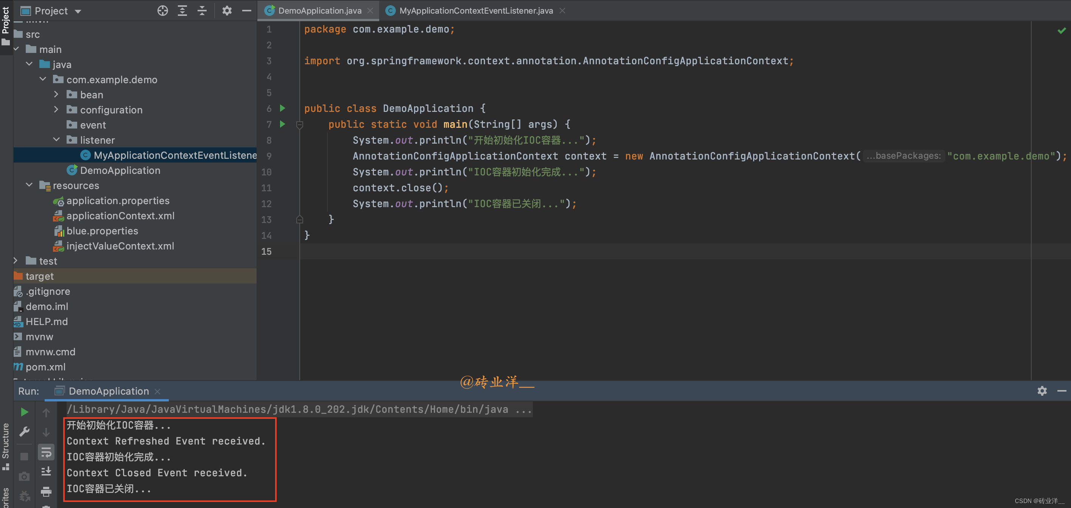Open Project panel settings gear
1071x508 pixels.
coord(227,10)
